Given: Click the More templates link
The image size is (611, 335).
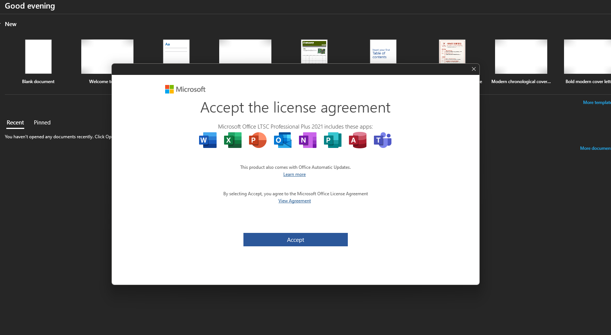Looking at the screenshot, I should point(596,102).
